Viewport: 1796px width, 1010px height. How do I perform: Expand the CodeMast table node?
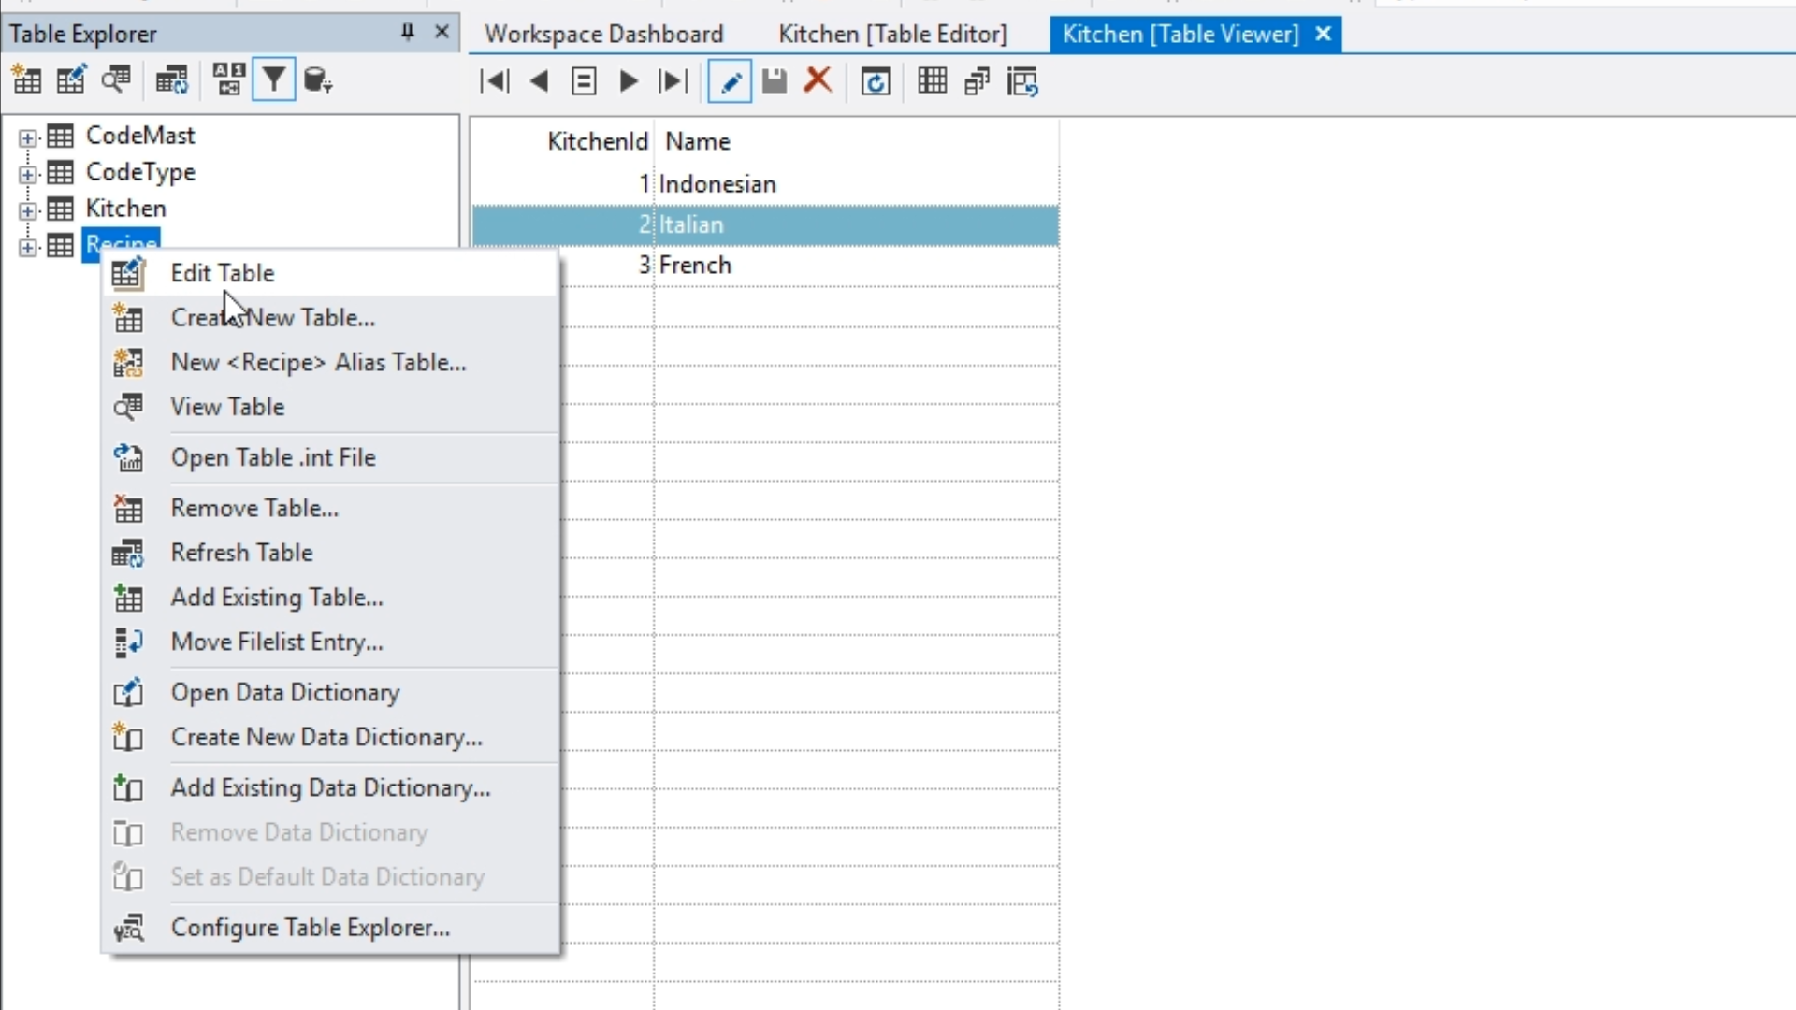pyautogui.click(x=28, y=137)
